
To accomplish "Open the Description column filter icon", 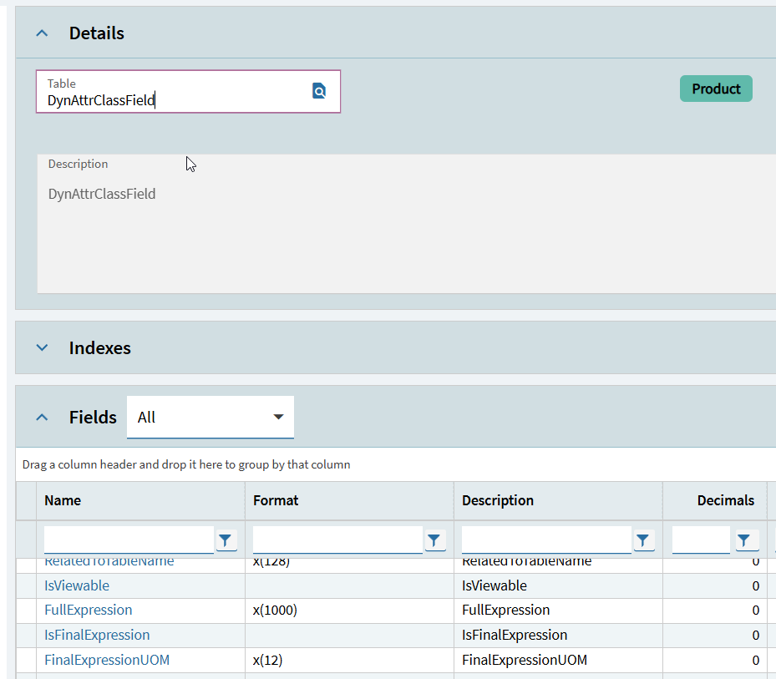I will coord(642,541).
